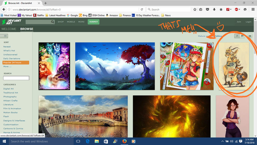Open the downloads arrow icon

(214, 10)
